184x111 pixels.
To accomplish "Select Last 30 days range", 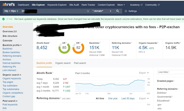I will [x=128, y=98].
